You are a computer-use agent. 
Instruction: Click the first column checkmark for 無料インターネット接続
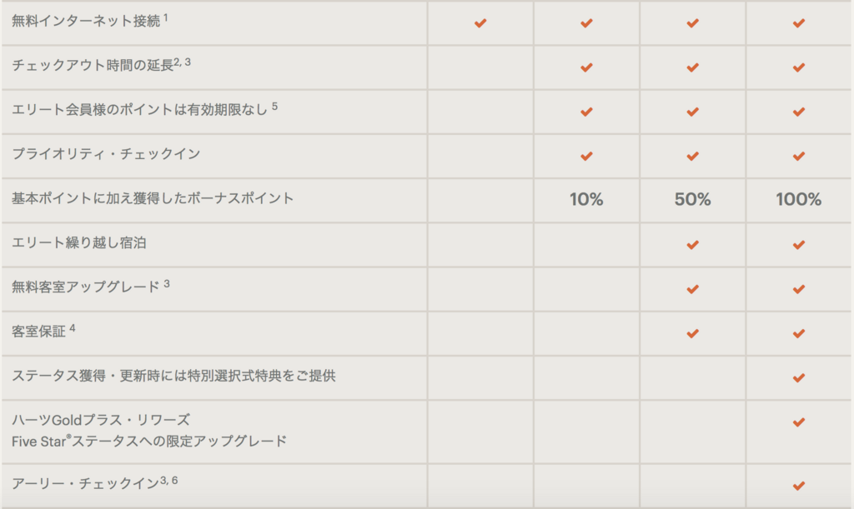480,23
